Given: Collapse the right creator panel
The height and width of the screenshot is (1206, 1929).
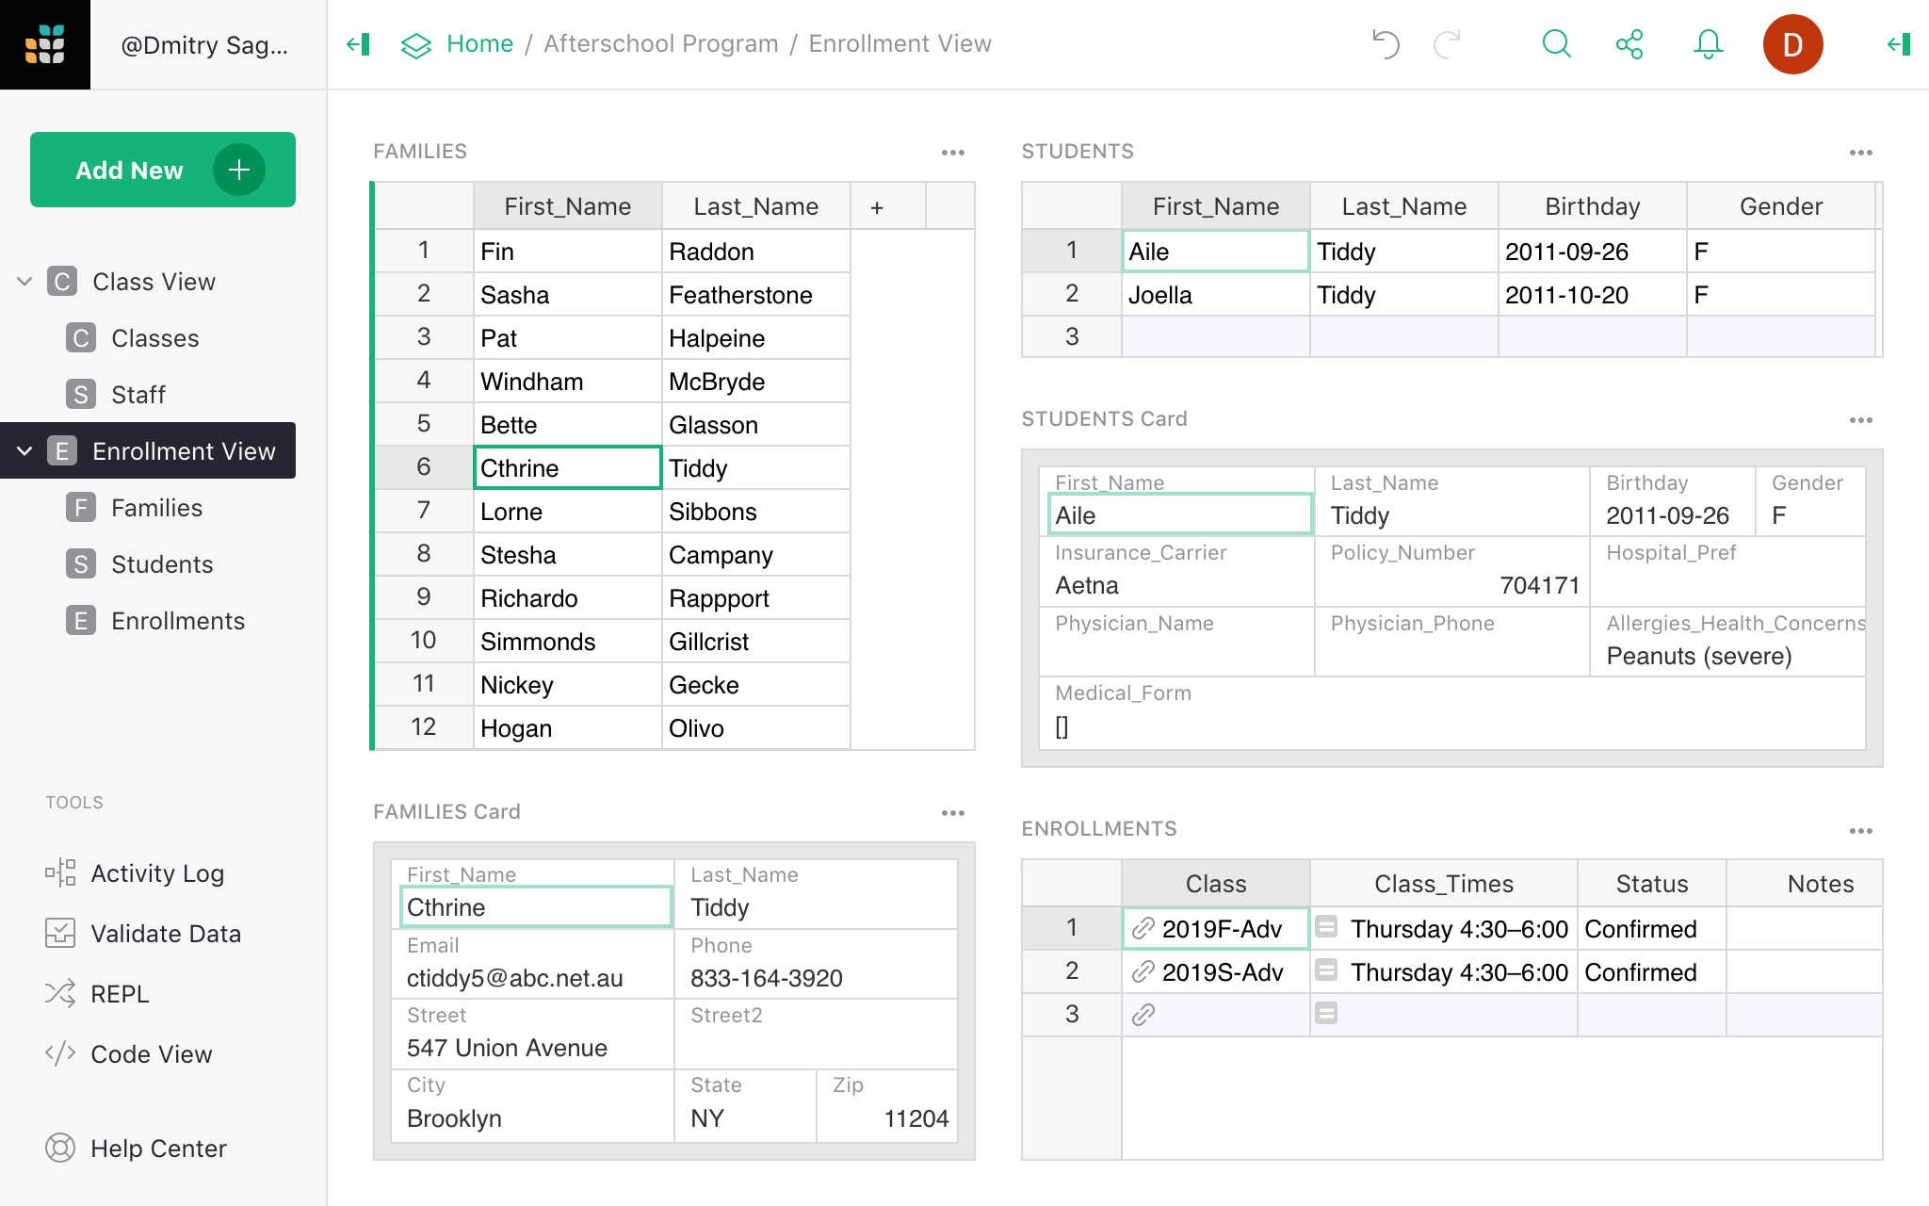Looking at the screenshot, I should [x=1899, y=43].
